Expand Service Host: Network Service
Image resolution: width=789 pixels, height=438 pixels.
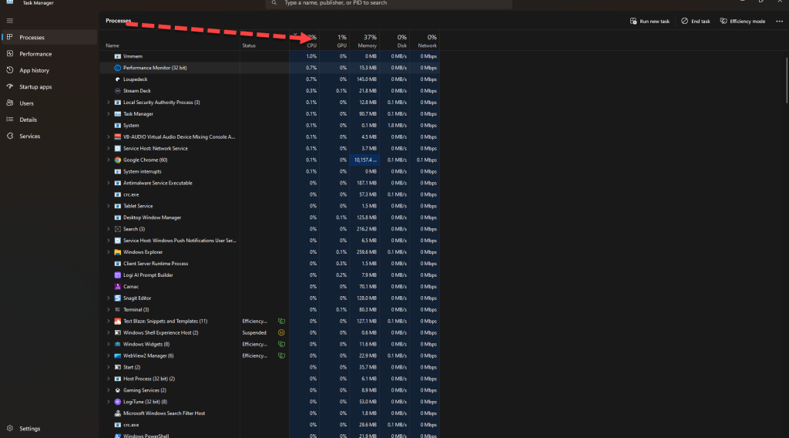(x=108, y=149)
